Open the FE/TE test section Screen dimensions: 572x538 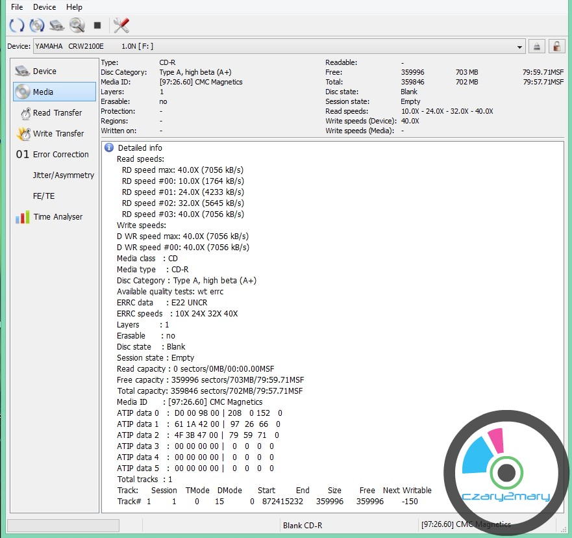click(44, 196)
